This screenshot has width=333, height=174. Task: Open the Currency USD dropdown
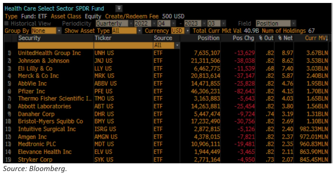tap(180, 31)
